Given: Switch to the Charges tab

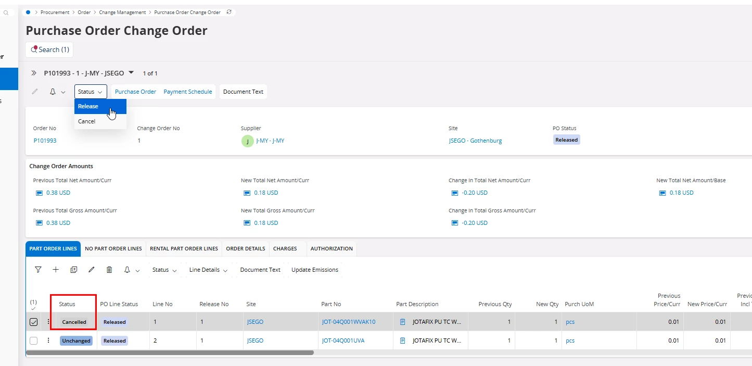Looking at the screenshot, I should [x=285, y=248].
